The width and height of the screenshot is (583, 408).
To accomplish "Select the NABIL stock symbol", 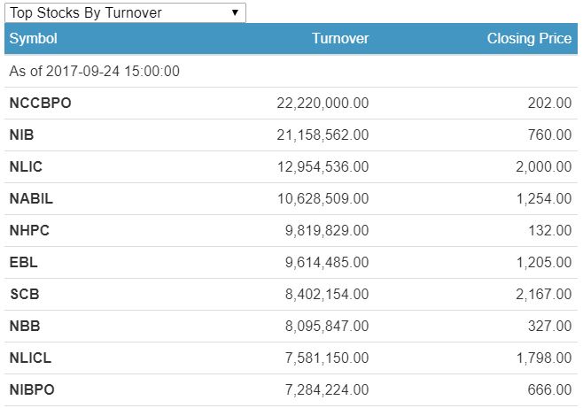I will point(31,199).
